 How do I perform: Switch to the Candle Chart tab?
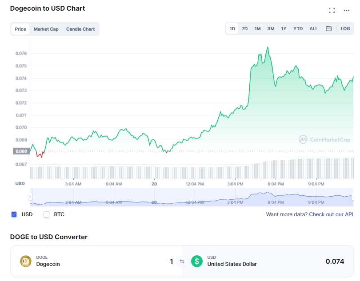[x=80, y=29]
